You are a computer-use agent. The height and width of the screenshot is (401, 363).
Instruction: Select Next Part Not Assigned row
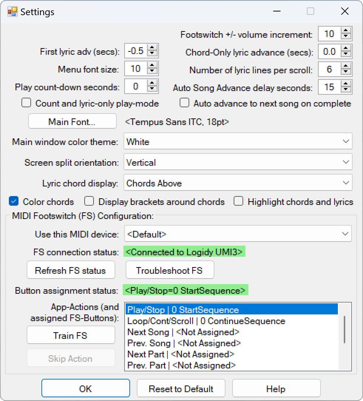click(x=232, y=354)
